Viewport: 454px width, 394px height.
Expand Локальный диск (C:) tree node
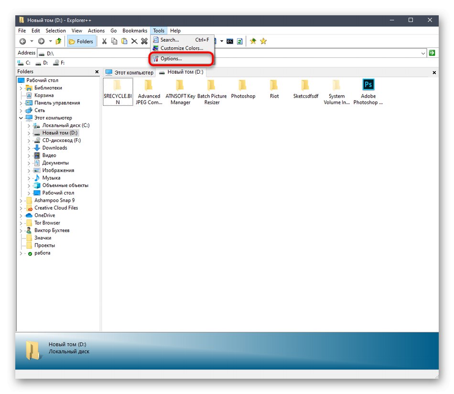click(29, 126)
